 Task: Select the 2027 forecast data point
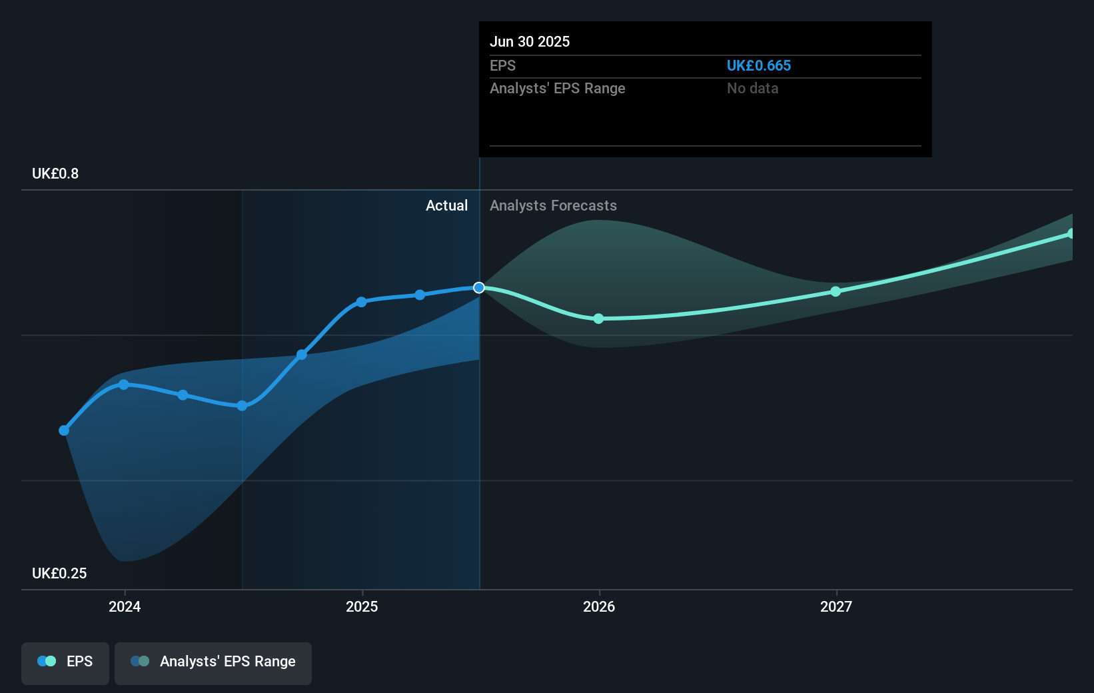(835, 291)
